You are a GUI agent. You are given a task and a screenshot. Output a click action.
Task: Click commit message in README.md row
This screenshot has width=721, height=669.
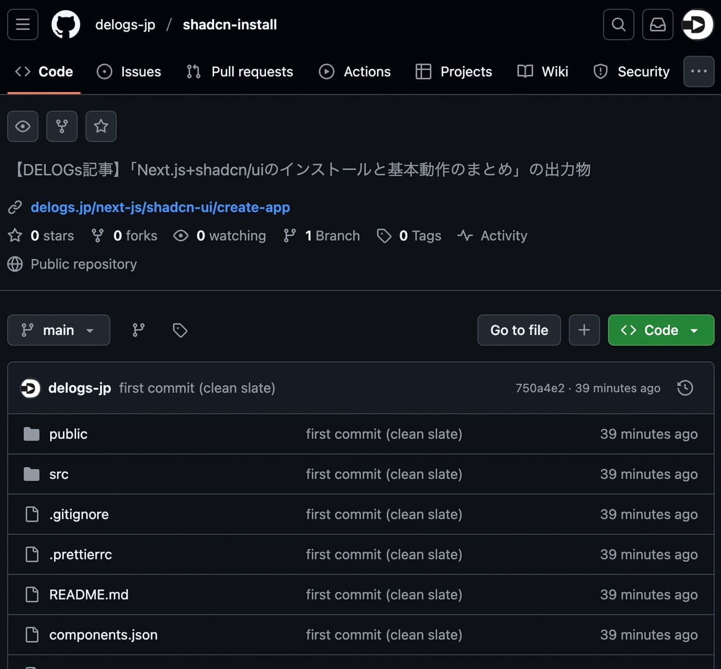tap(384, 595)
